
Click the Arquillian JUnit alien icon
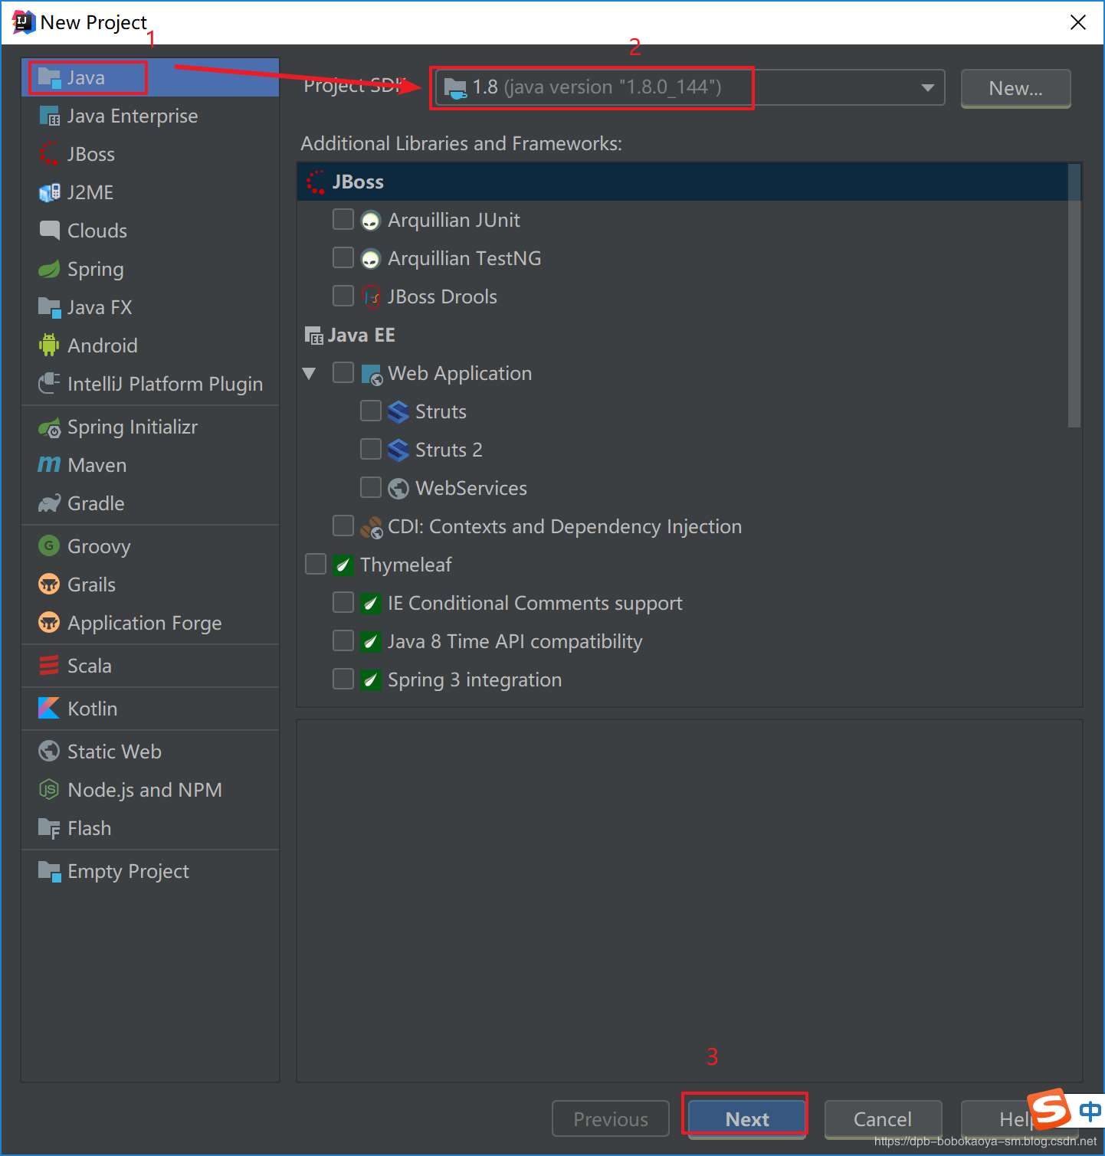[x=370, y=221]
